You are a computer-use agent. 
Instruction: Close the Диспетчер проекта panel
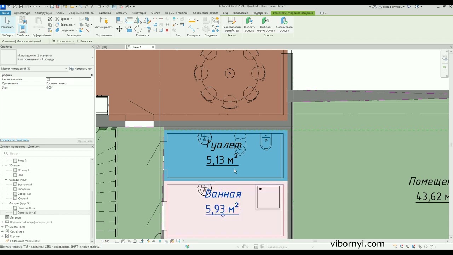(x=92, y=147)
